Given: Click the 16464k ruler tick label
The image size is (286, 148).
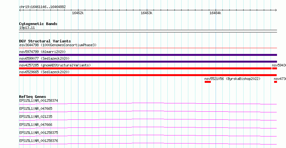Looking at the screenshot, I should (215, 13).
